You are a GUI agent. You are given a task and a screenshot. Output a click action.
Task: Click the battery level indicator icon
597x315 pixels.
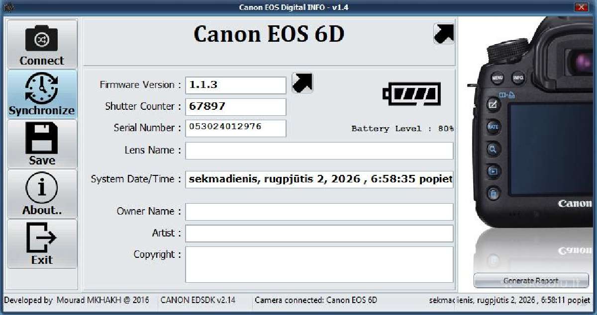(x=411, y=94)
